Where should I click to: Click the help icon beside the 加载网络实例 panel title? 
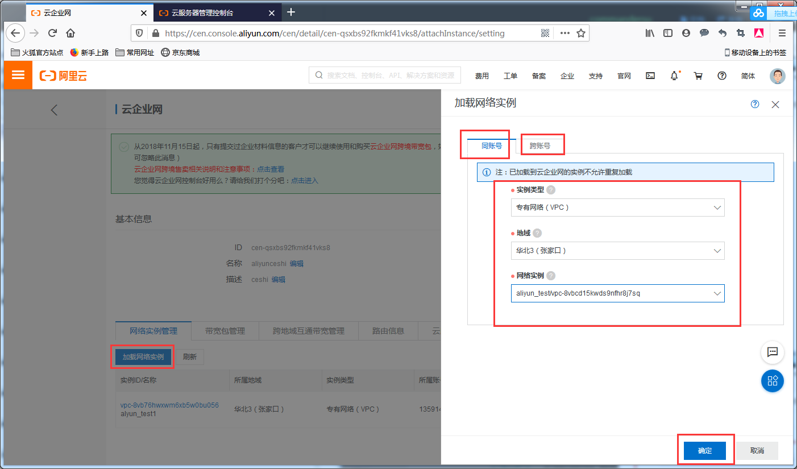coord(754,104)
